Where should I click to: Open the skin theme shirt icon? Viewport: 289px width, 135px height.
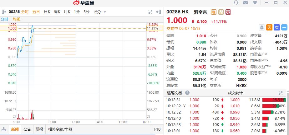(255, 2)
